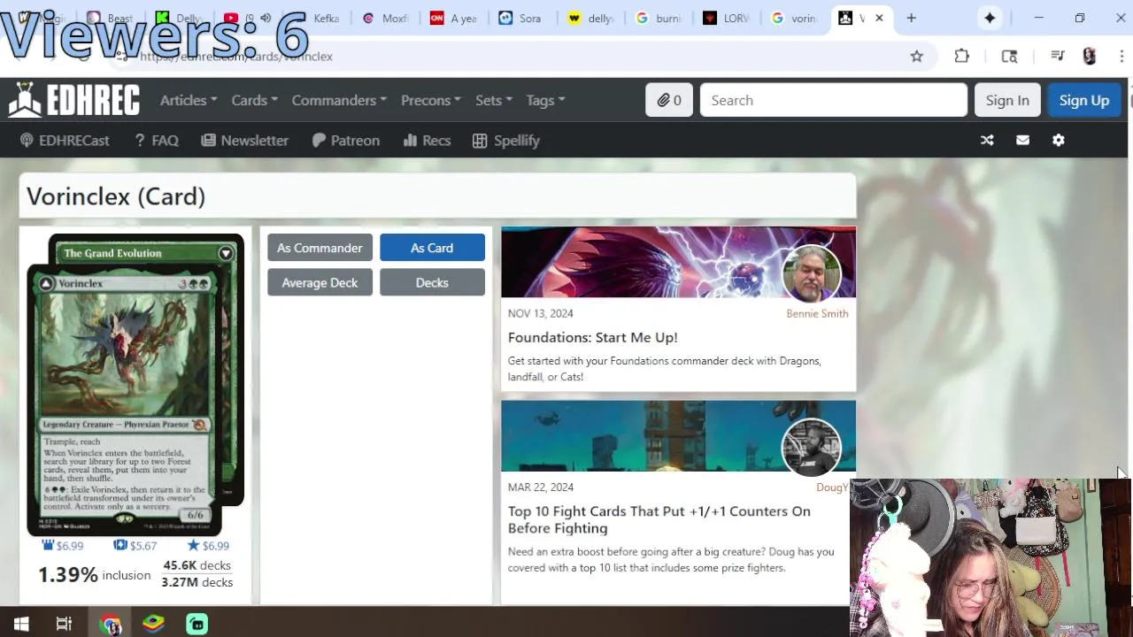Close the active EDHREC tab
1133x637 pixels.
pyautogui.click(x=879, y=18)
